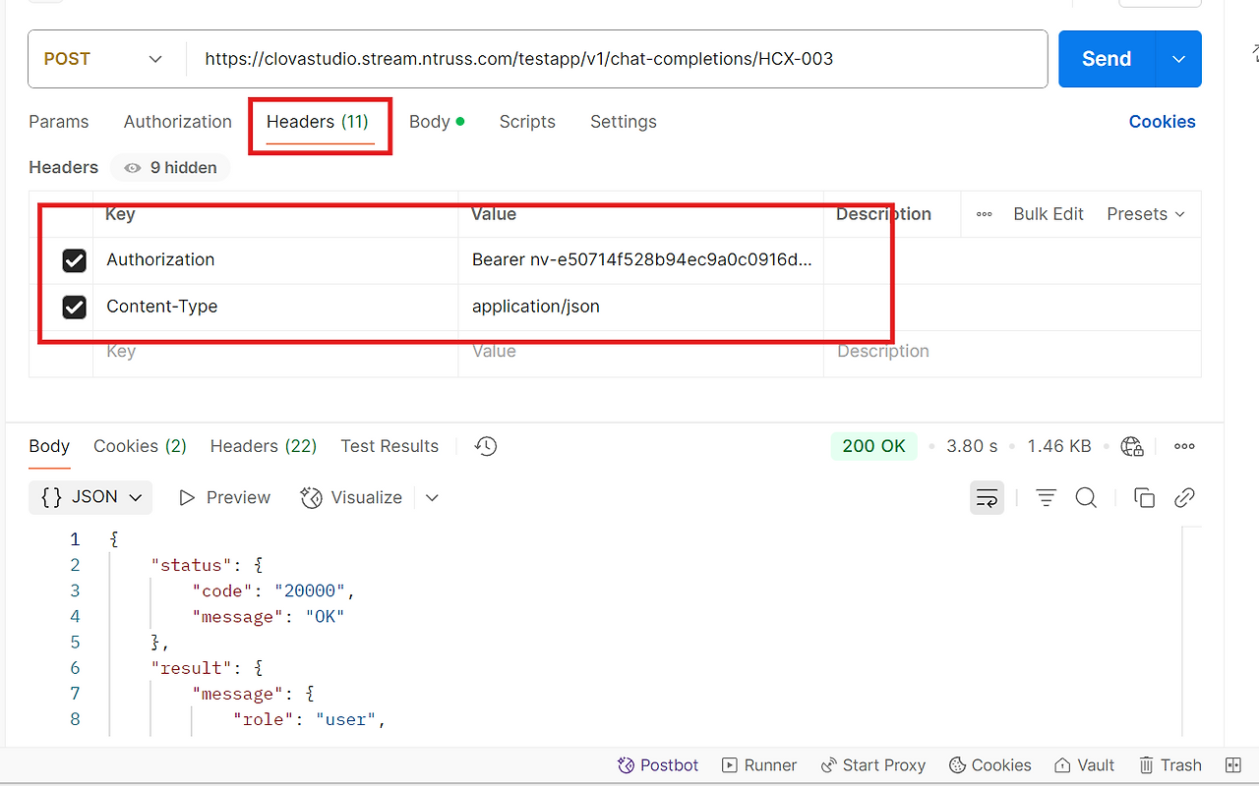Copy response body to clipboard
The image size is (1259, 786).
tap(1144, 498)
